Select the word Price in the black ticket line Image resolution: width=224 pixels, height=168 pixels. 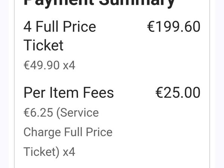pyautogui.click(x=80, y=27)
